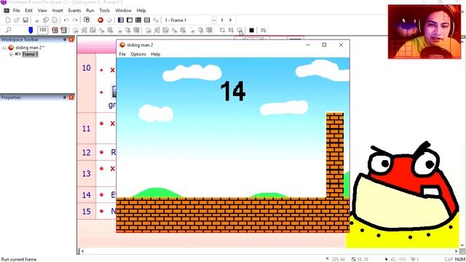Click the red condition bullet in event 15
This screenshot has width=466, height=262.
coord(102,211)
